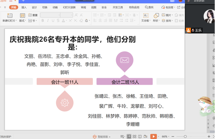Image resolution: width=215 pixels, height=139 pixels.
Task: Expand the font size combo box
Action: [x=67, y=15]
